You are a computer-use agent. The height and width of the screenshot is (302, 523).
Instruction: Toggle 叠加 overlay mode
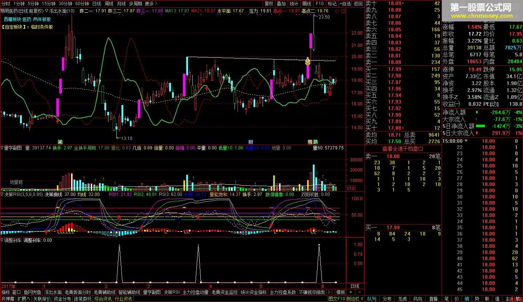click(282, 4)
